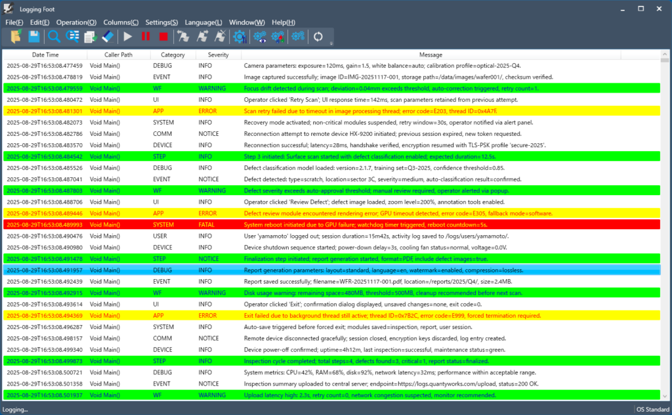This screenshot has height=415, width=672.
Task: Open the Columns menu
Action: tap(121, 22)
